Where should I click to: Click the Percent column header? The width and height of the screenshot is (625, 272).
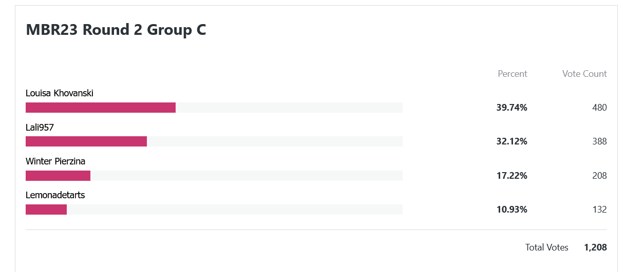[x=513, y=74]
